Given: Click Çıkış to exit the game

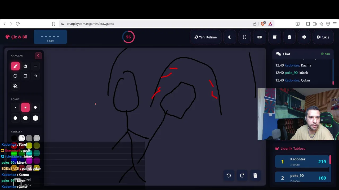Looking at the screenshot, I should [323, 37].
